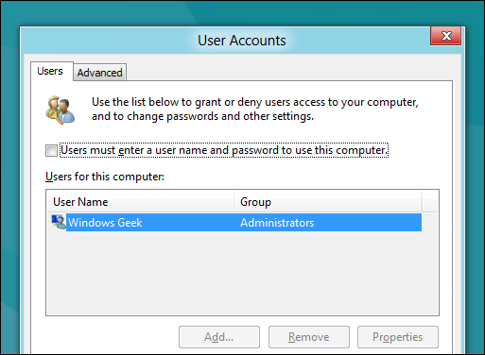
Task: Click the users-with-key icon
Action: pyautogui.click(x=61, y=110)
